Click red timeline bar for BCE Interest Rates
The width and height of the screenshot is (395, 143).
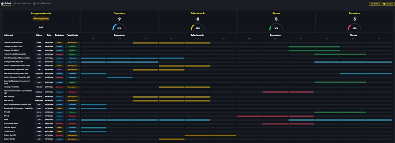point(288,124)
